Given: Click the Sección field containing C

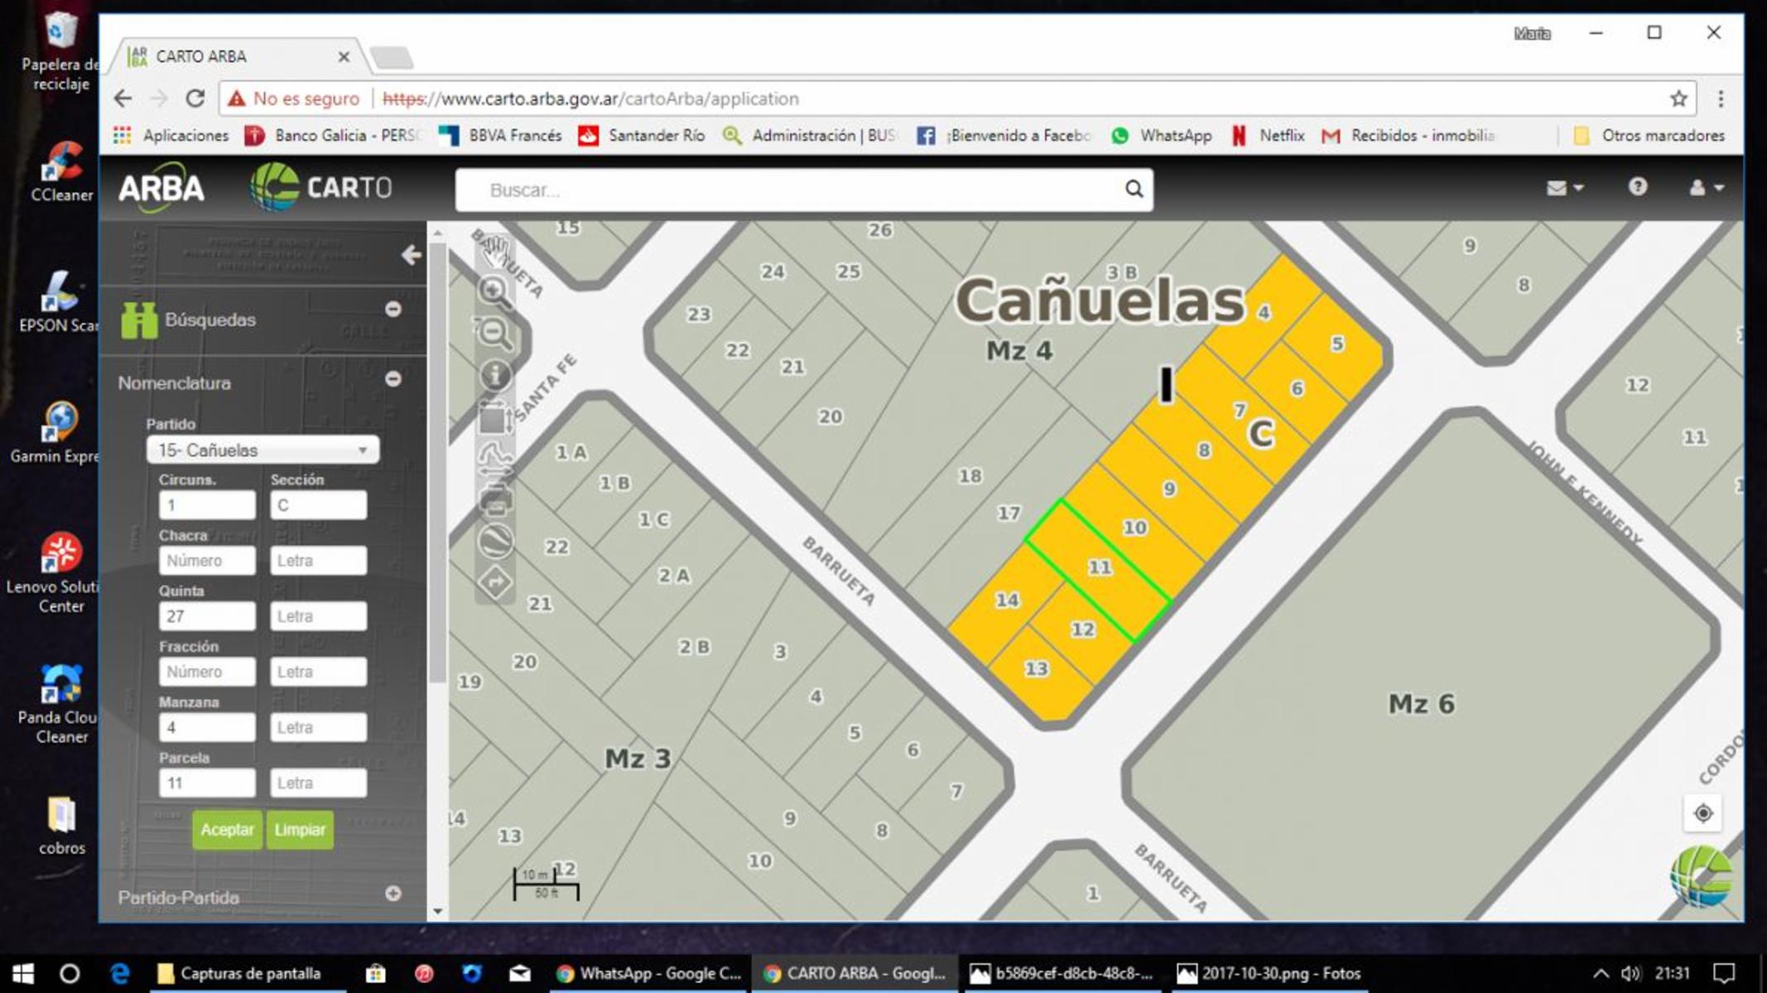Looking at the screenshot, I should click(318, 505).
